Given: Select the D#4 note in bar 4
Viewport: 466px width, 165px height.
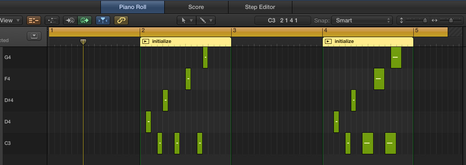Looking at the screenshot, I should pyautogui.click(x=354, y=100).
